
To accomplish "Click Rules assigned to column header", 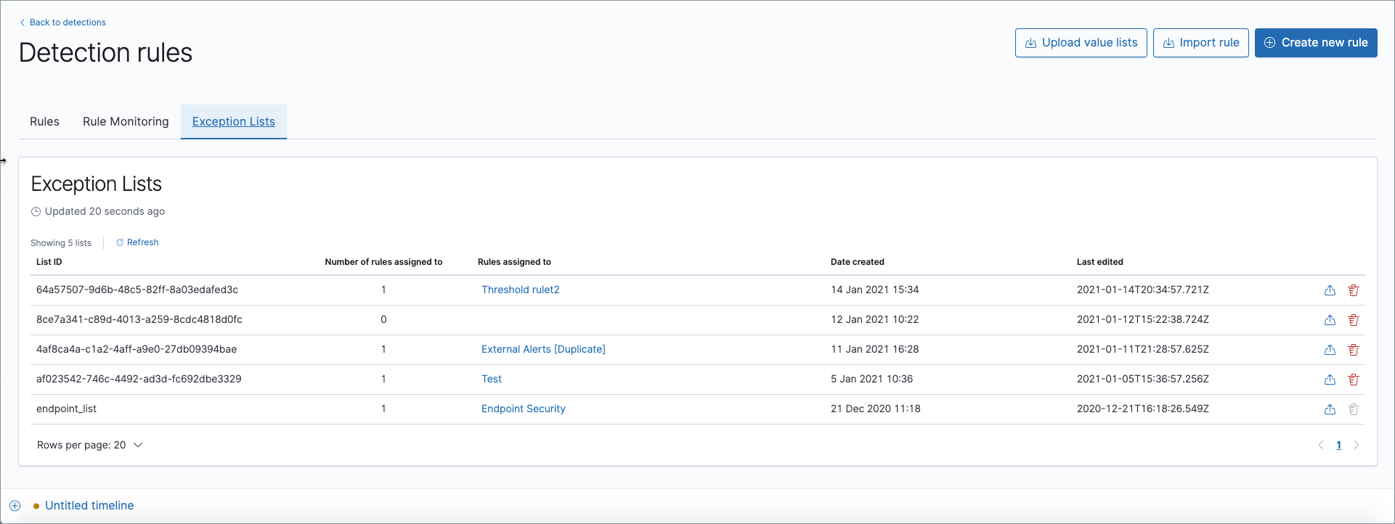I will click(x=514, y=262).
